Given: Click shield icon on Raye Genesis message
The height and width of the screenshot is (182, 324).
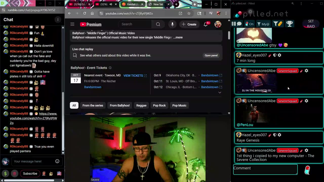Looking at the screenshot, I should (x=275, y=135).
